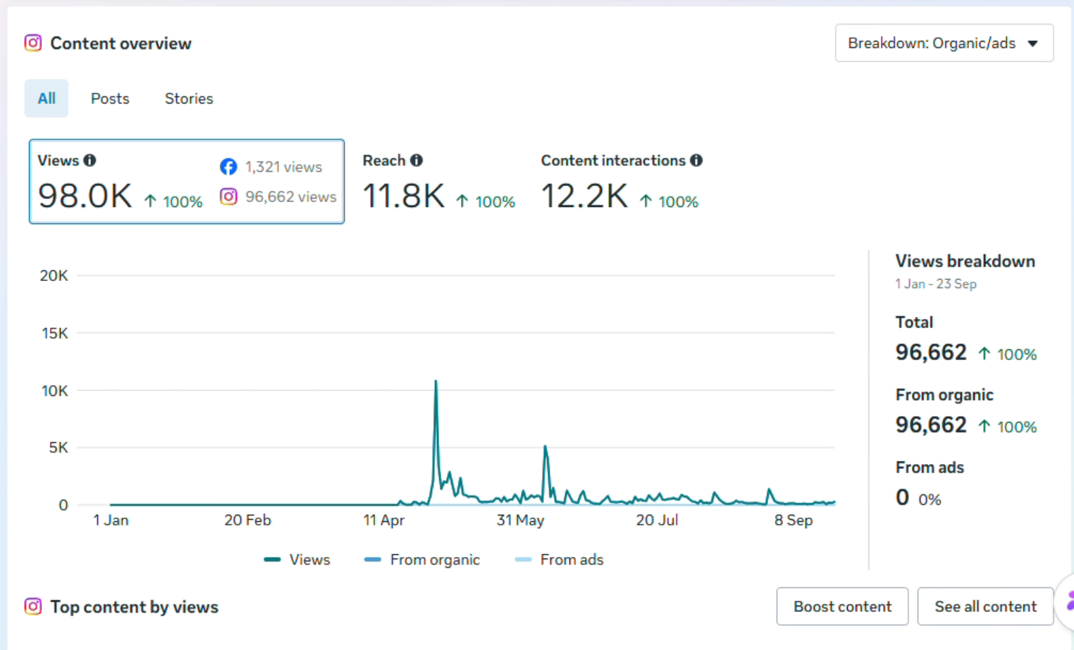Click the 96,662 views Instagram count

(291, 196)
